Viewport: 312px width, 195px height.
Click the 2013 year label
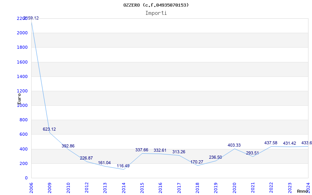click(x=105, y=188)
